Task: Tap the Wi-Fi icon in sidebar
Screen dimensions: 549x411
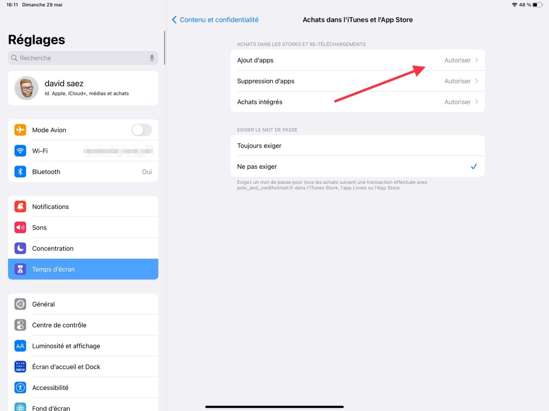Action: (20, 151)
